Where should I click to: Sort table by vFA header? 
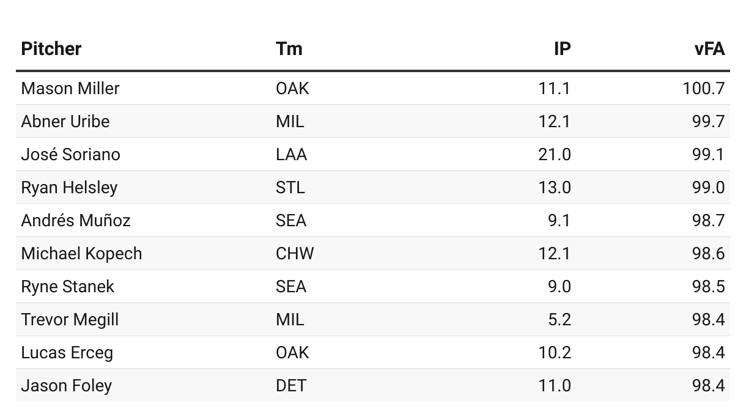point(709,49)
